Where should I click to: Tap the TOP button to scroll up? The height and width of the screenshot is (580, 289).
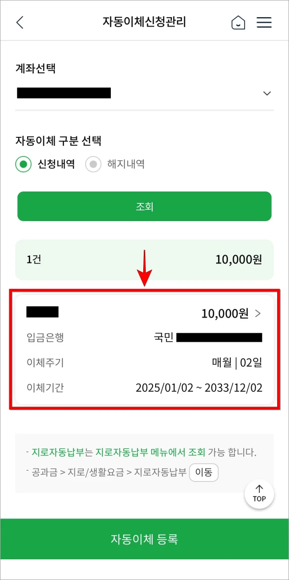point(259,494)
